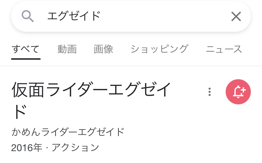Show the ニュース tab results
This screenshot has height=163, width=262.
224,49
